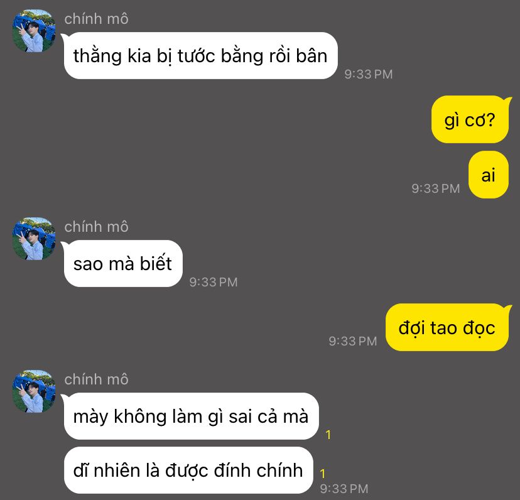Open profile photo beside 'thằng kia bị tước' message
The width and height of the screenshot is (520, 500).
(x=34, y=31)
